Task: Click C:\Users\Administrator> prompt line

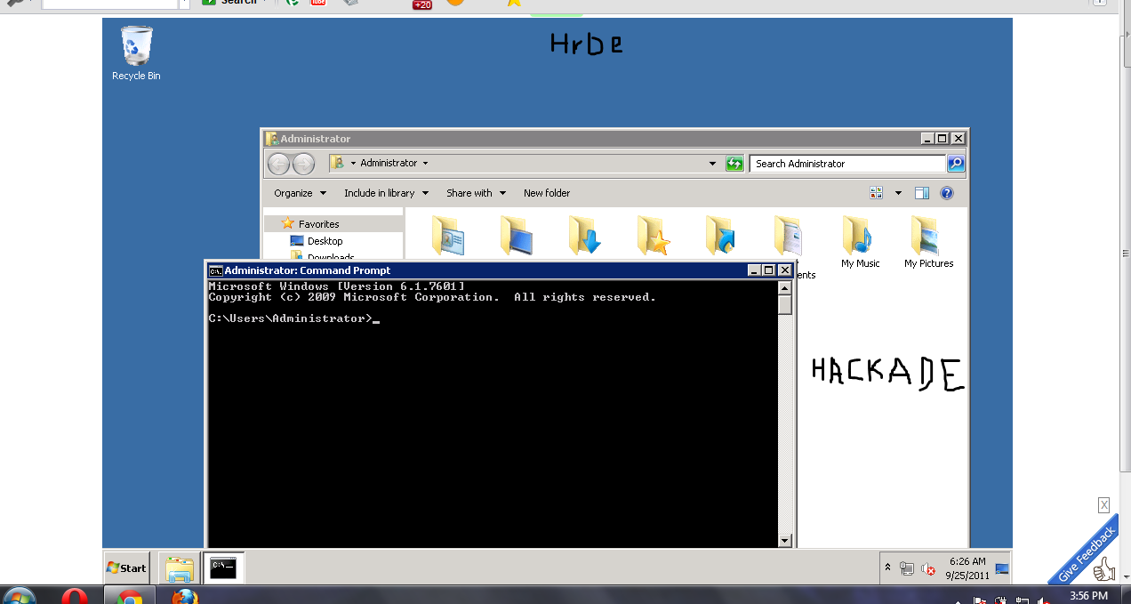Action: click(x=294, y=318)
